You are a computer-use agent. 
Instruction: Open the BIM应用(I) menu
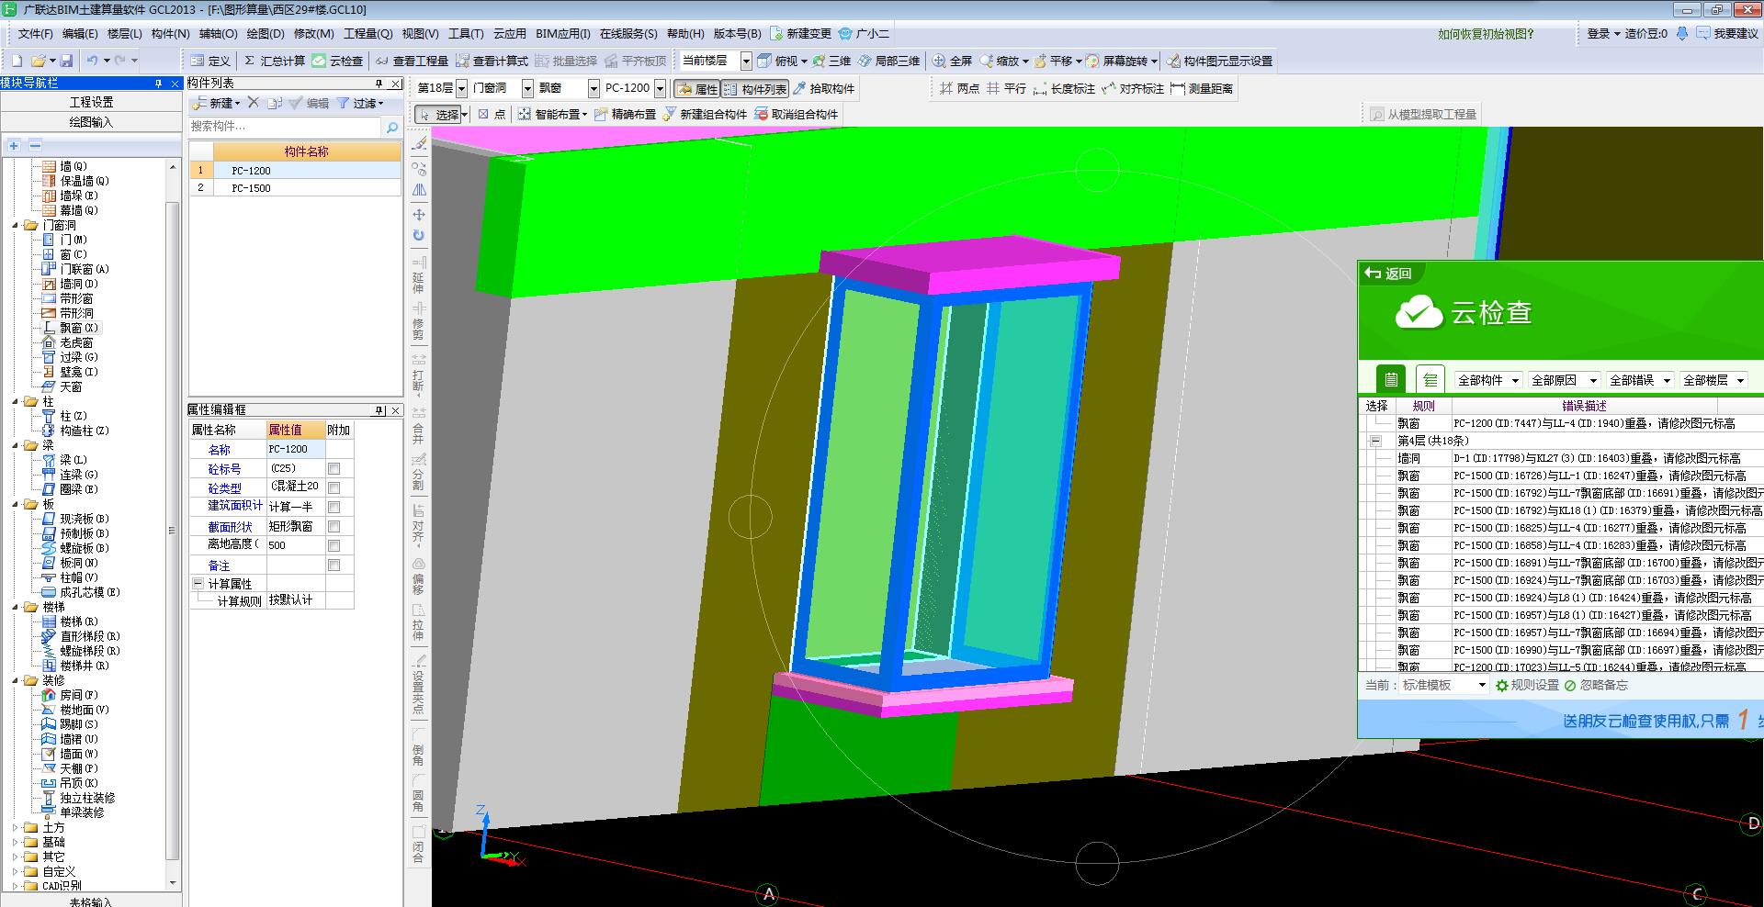coord(563,33)
